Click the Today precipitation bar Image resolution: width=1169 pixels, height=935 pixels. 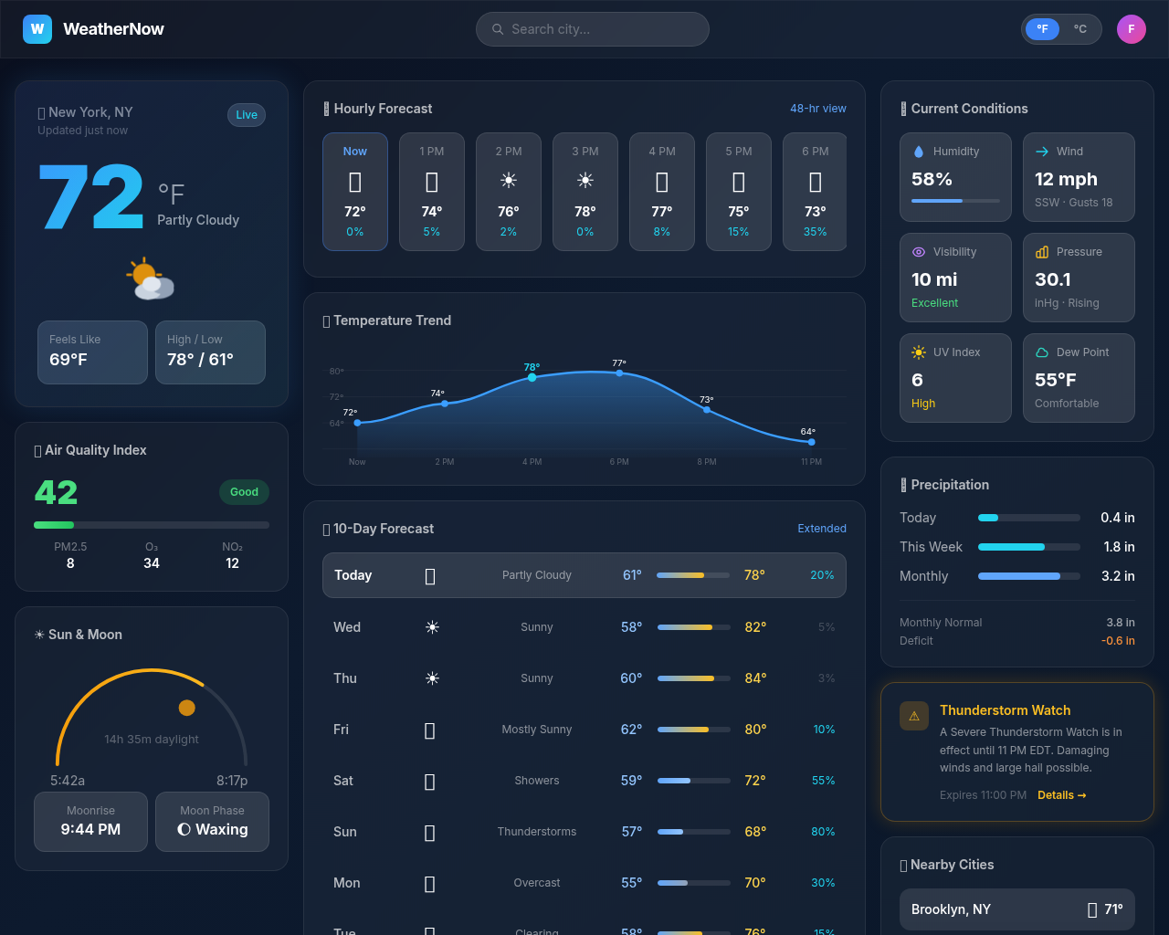pyautogui.click(x=1029, y=518)
